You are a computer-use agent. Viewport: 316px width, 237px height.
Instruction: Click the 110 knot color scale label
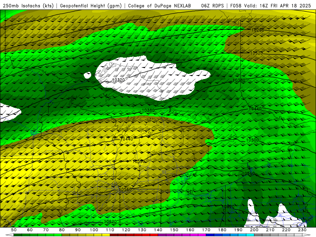click(x=110, y=230)
